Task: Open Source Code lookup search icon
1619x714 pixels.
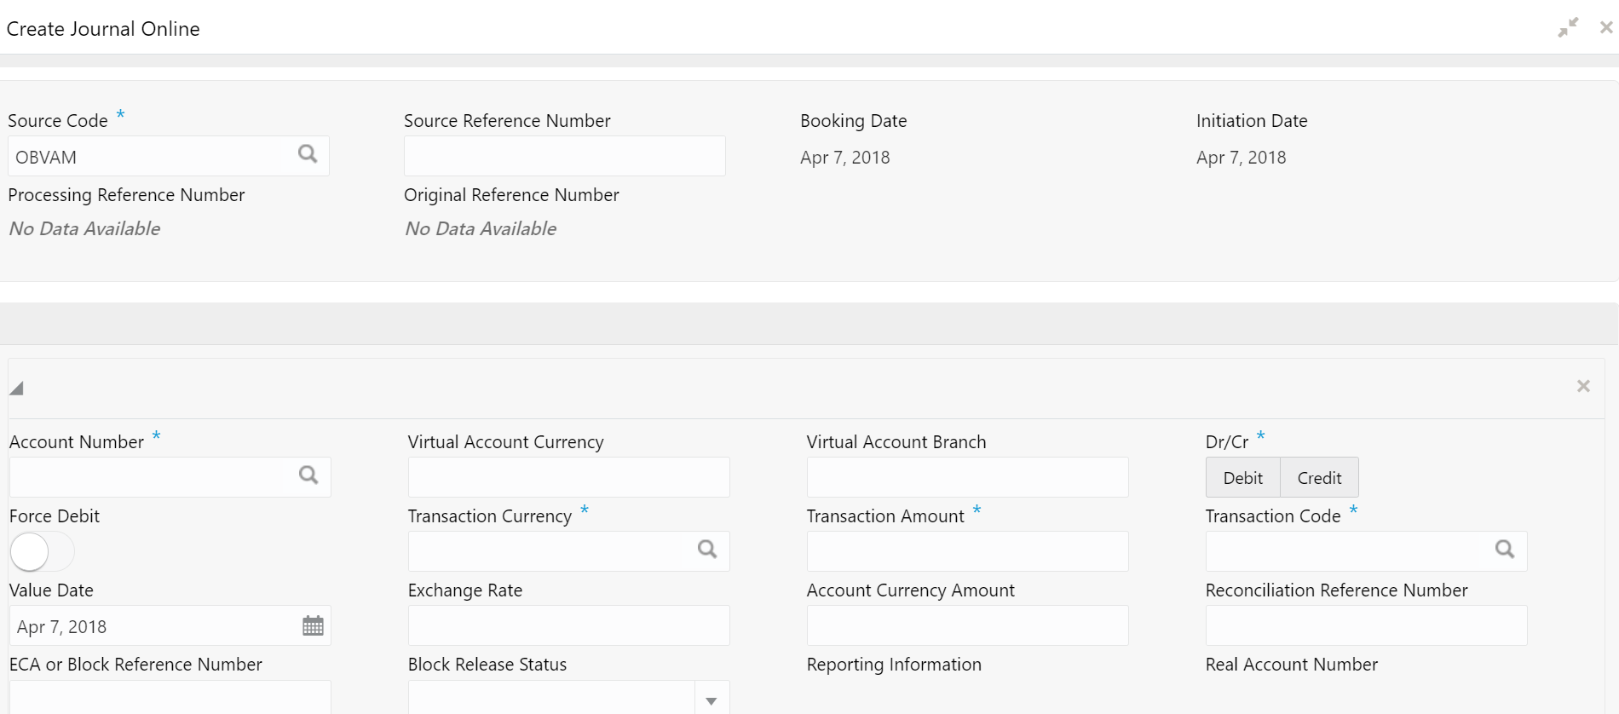Action: [308, 154]
